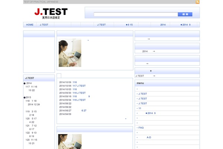Click the '121 7 12' schedule row

tap(31, 126)
